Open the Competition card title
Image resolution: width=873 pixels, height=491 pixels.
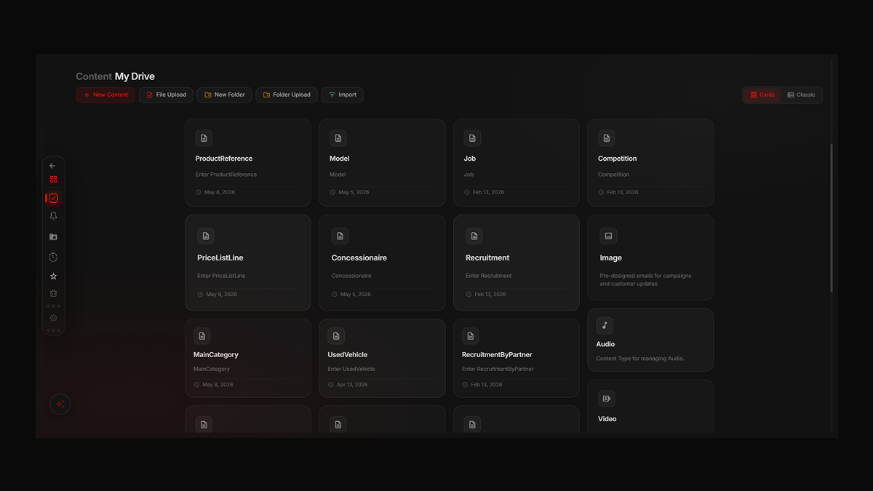pos(618,159)
